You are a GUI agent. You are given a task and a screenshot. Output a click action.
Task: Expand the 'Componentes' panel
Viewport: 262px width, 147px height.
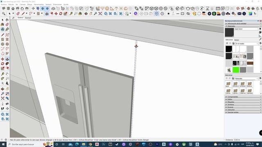pyautogui.click(x=243, y=97)
